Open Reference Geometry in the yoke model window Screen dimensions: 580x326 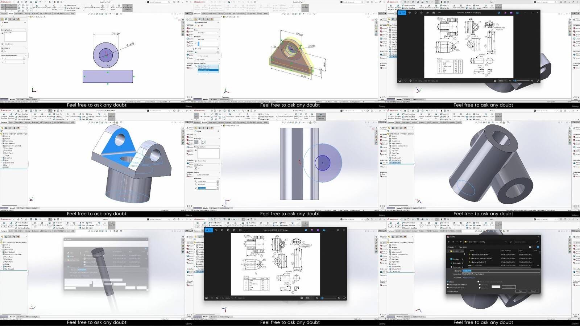(99, 115)
